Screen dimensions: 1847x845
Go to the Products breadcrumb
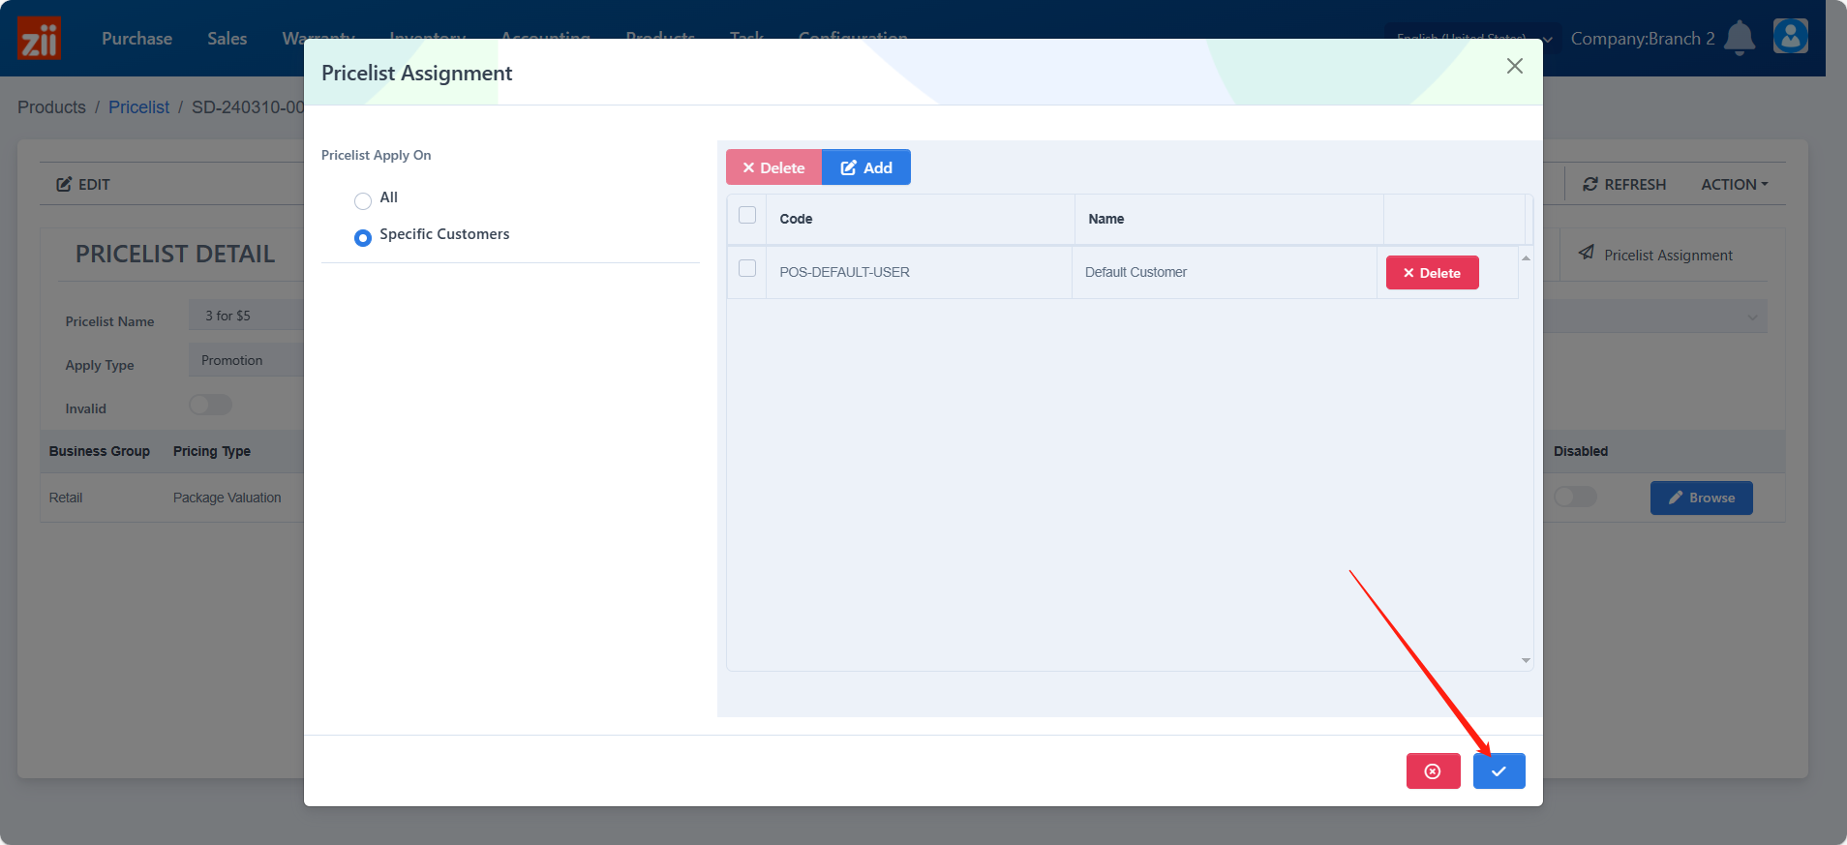point(51,107)
